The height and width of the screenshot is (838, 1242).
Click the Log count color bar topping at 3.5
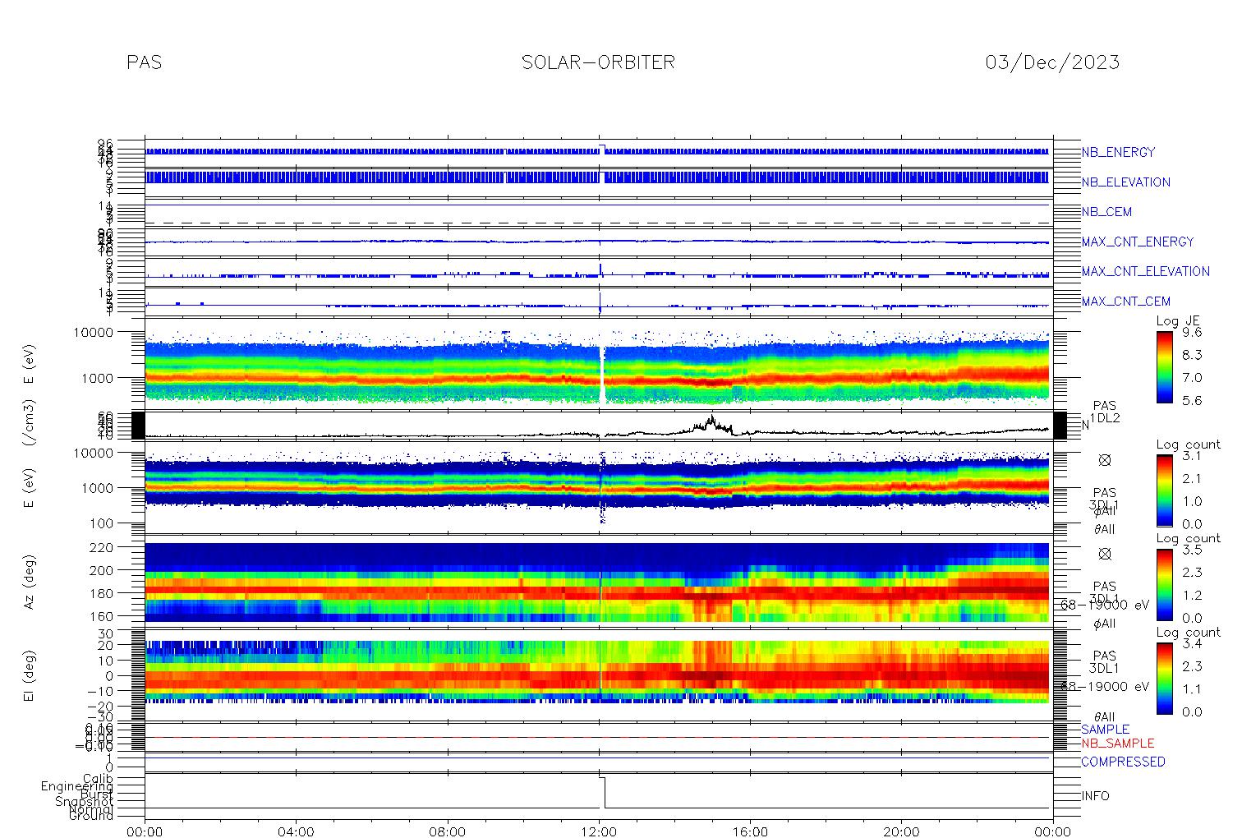coord(1164,583)
